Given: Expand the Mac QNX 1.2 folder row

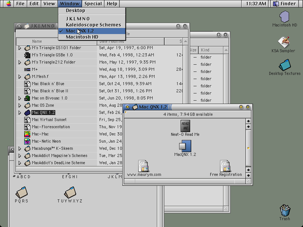Looking at the screenshot, I should coord(20,112).
